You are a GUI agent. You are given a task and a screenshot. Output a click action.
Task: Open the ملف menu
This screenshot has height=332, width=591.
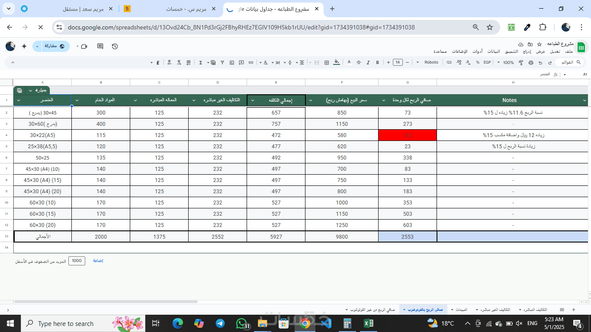coord(569,51)
